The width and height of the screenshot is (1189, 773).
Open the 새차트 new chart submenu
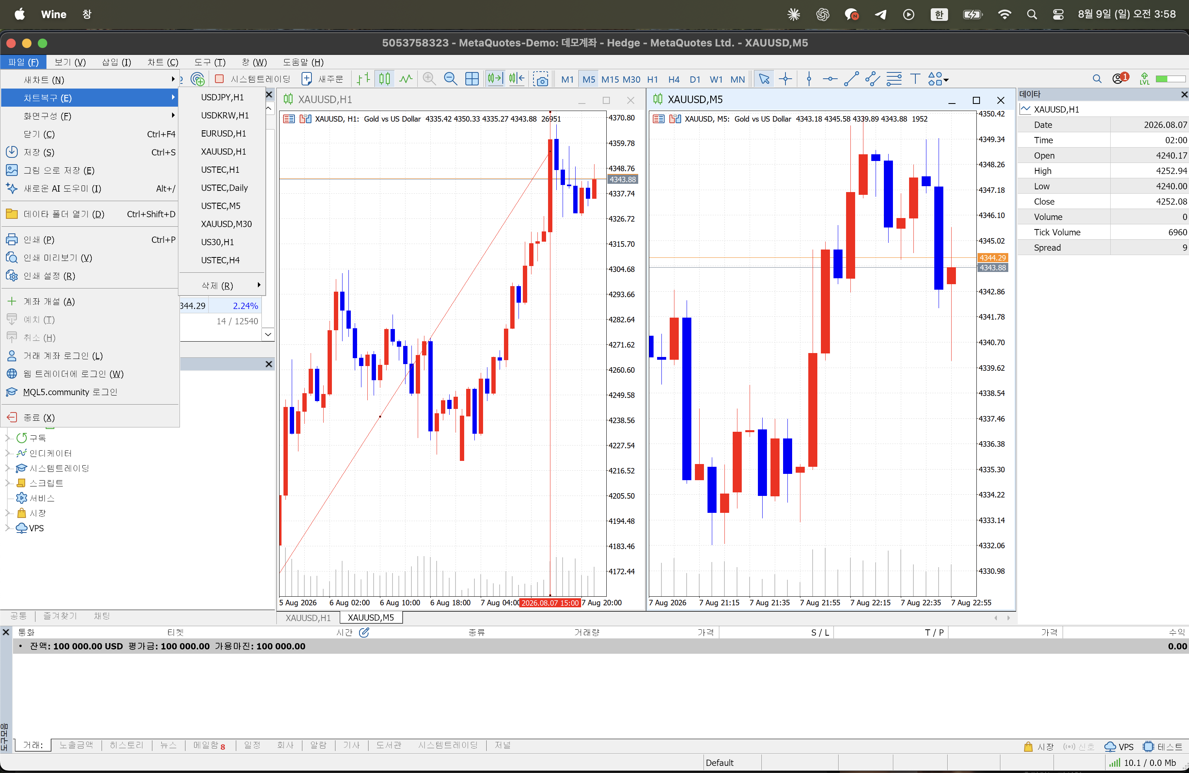tap(90, 80)
